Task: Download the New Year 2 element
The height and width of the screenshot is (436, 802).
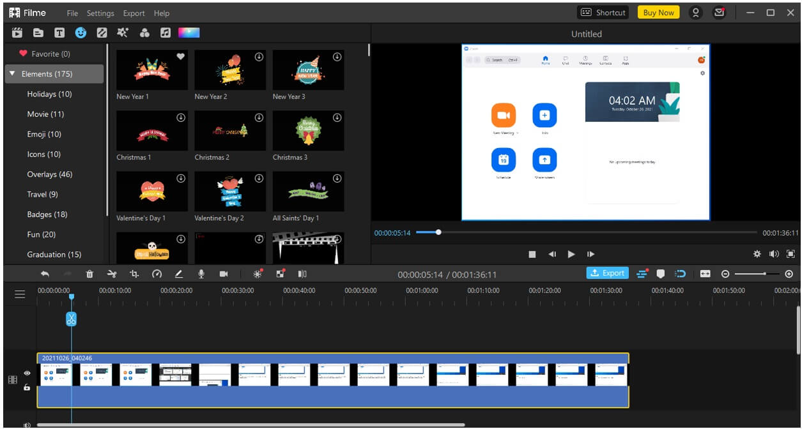Action: point(259,57)
